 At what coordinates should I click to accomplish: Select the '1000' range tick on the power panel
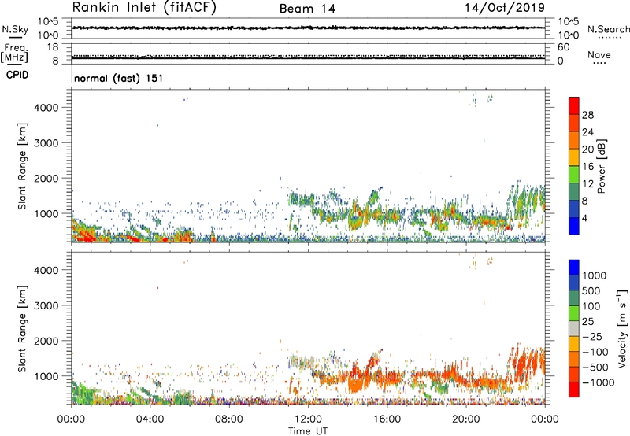[x=46, y=213]
